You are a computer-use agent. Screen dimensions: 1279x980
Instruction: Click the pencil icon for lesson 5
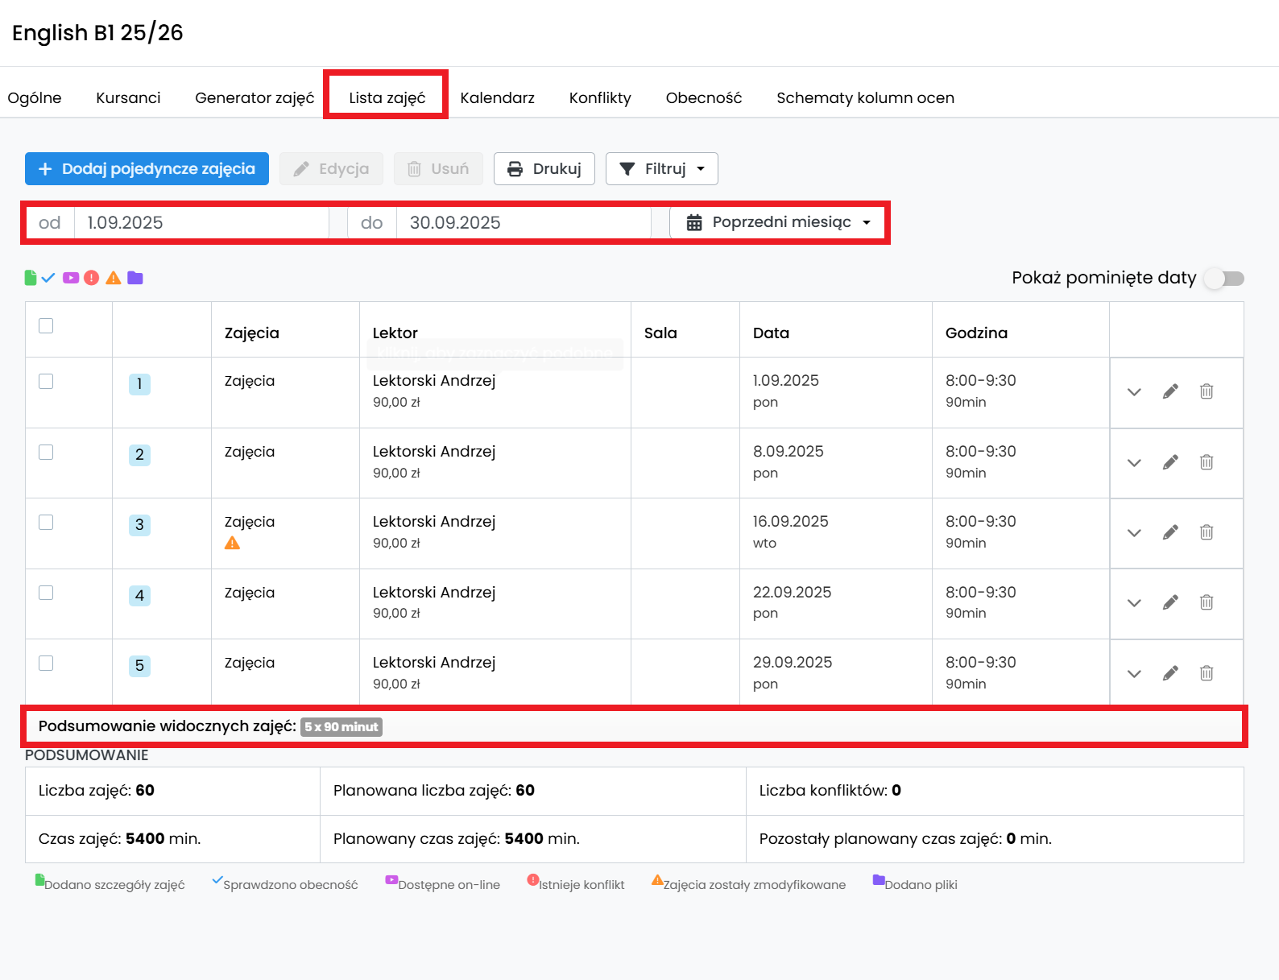1170,673
